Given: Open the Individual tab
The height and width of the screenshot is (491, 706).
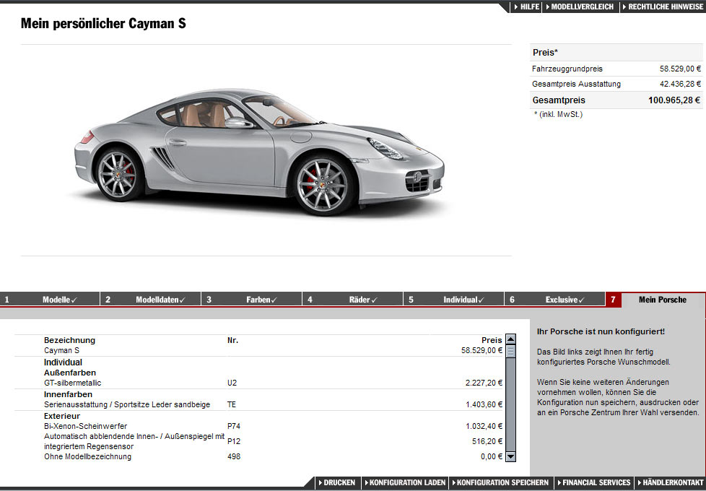Looking at the screenshot, I should click(x=453, y=300).
